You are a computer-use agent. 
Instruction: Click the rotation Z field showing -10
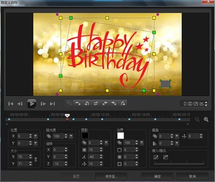coord(58,164)
